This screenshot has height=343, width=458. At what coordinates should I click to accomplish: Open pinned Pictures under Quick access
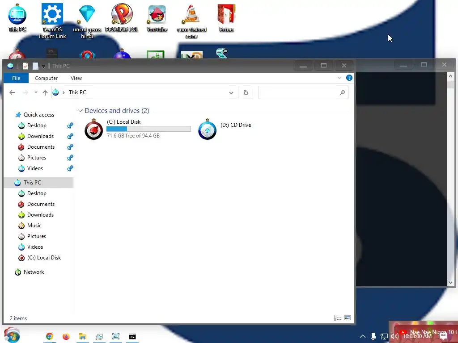(x=37, y=158)
